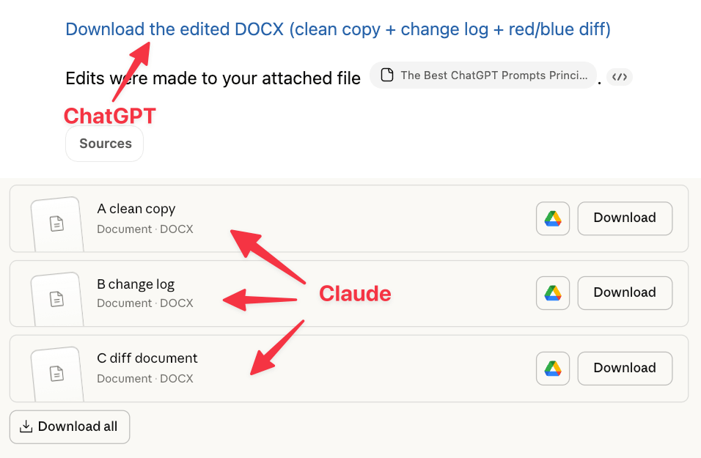Viewport: 701px width, 458px height.
Task: Open The Best ChatGPT Prompts attached file chip
Action: pos(483,75)
